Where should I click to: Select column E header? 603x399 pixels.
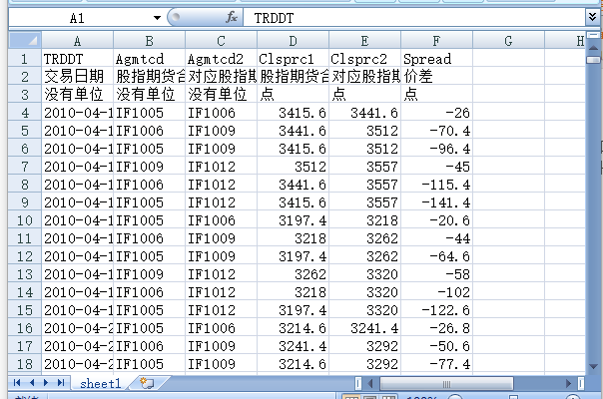(365, 40)
